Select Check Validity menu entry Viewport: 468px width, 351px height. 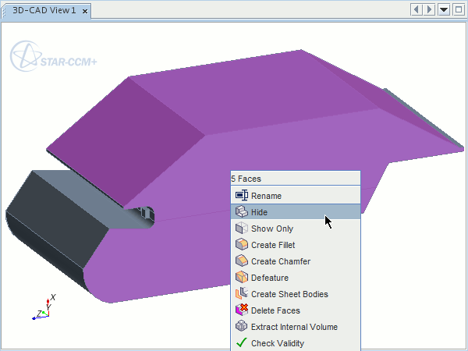click(296, 343)
